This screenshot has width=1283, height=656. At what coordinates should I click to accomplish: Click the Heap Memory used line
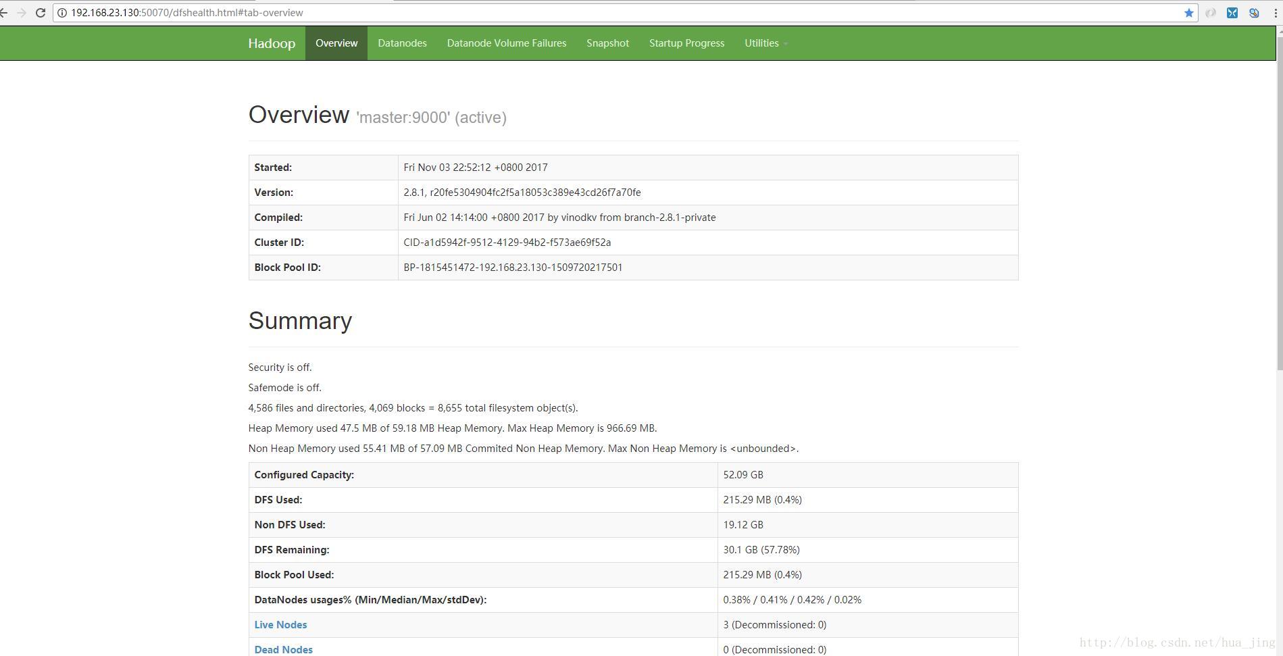click(x=453, y=428)
